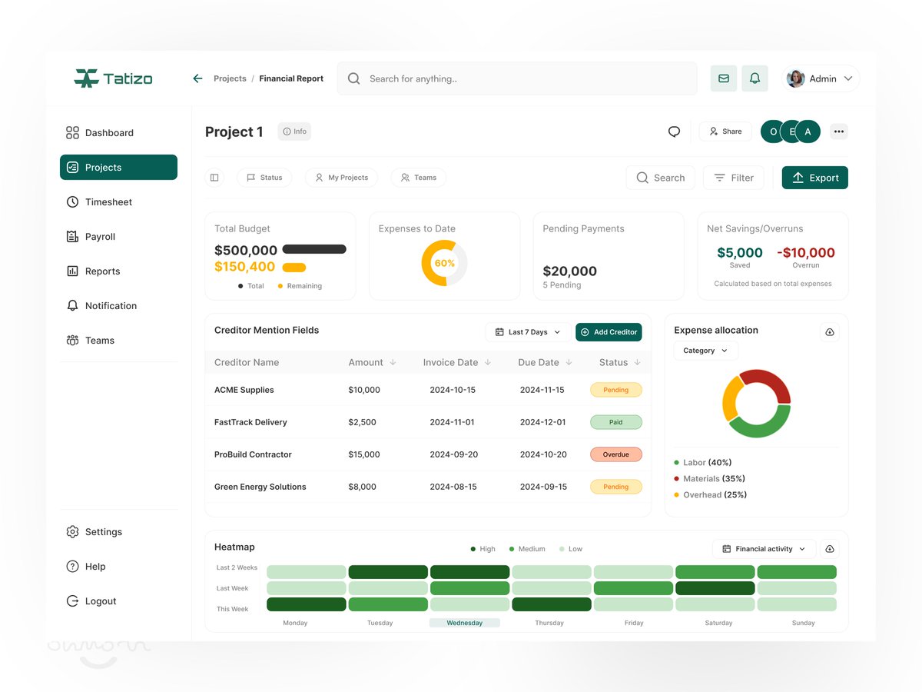Click the Total Budget progress bar
922x692 pixels.
coord(316,248)
